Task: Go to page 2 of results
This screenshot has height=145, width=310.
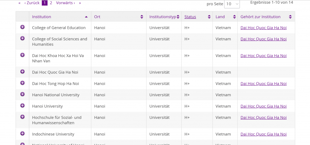Action: point(51,3)
